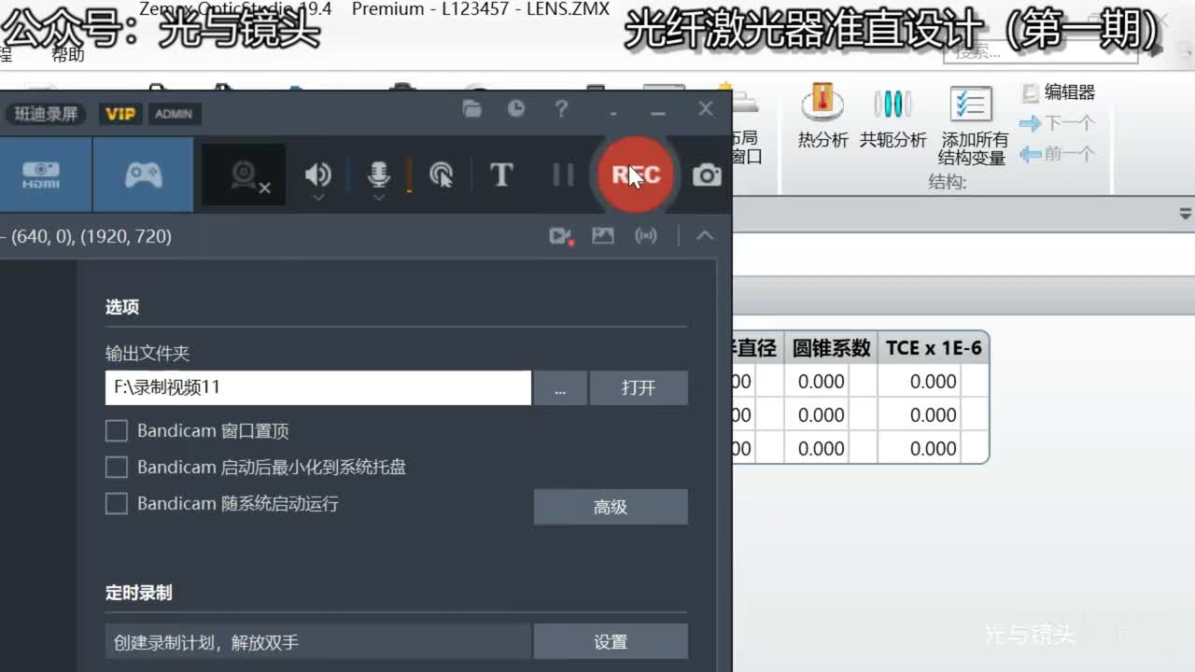Open output folder icon in Bandicam title bar
This screenshot has width=1195, height=672.
coord(472,109)
